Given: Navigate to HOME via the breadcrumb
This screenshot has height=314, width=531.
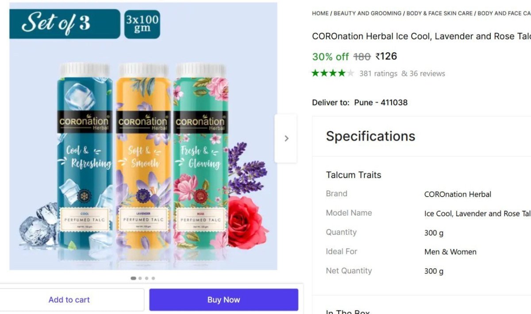Looking at the screenshot, I should tap(320, 13).
